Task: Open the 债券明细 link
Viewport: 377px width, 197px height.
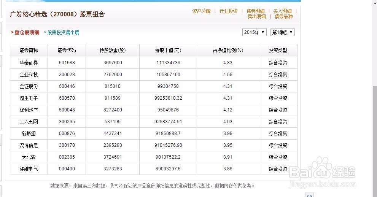Action: point(255,11)
